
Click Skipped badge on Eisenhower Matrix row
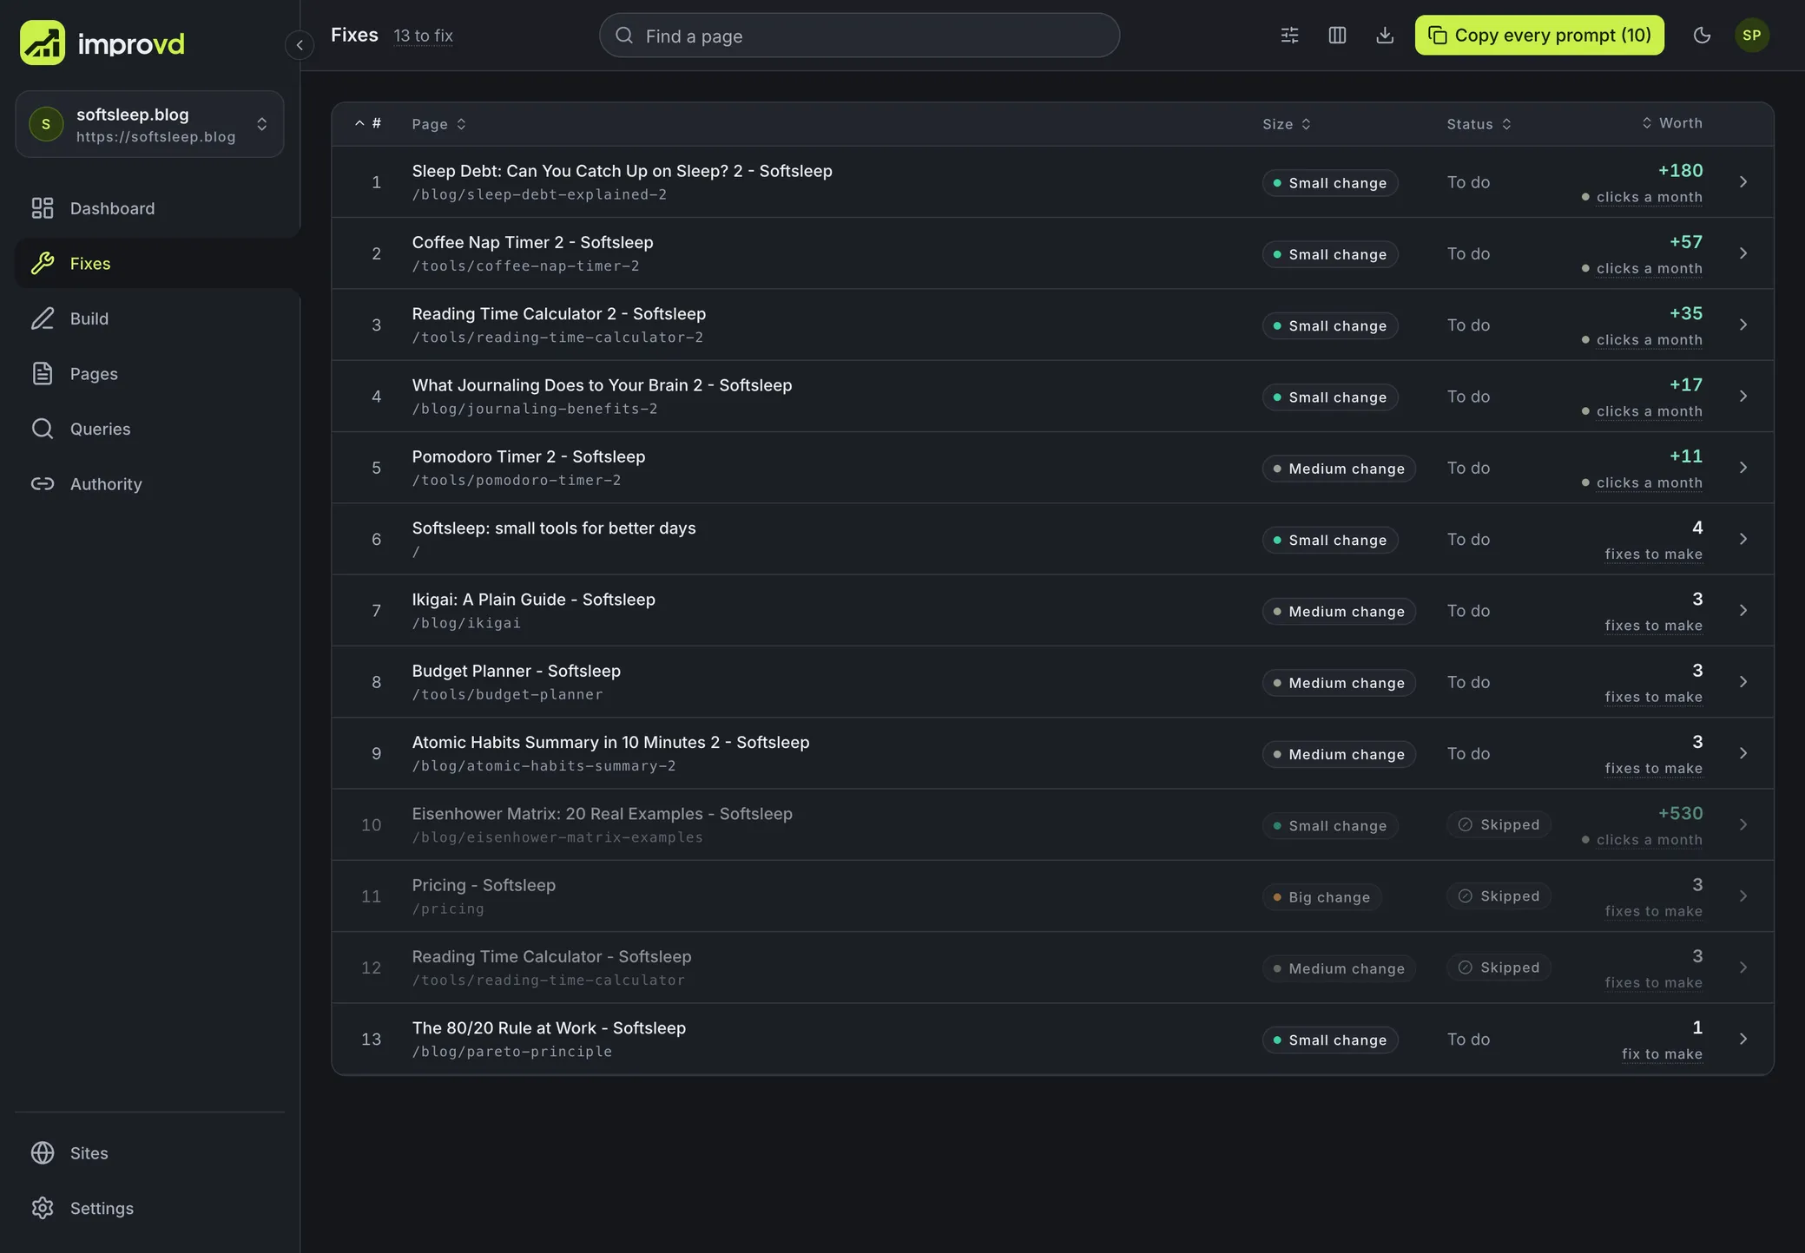point(1499,824)
